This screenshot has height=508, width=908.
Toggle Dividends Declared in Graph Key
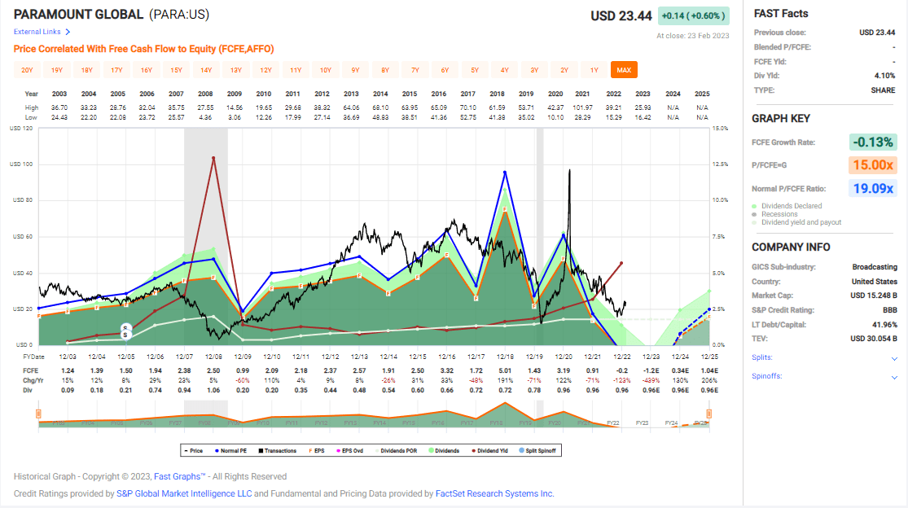[787, 206]
